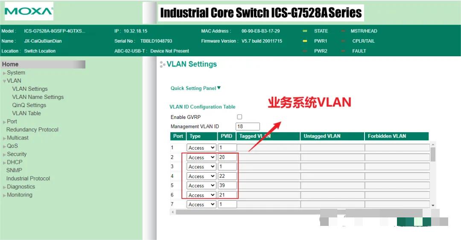Open Type dropdown for port 4
This screenshot has width=461, height=240.
[x=201, y=176]
